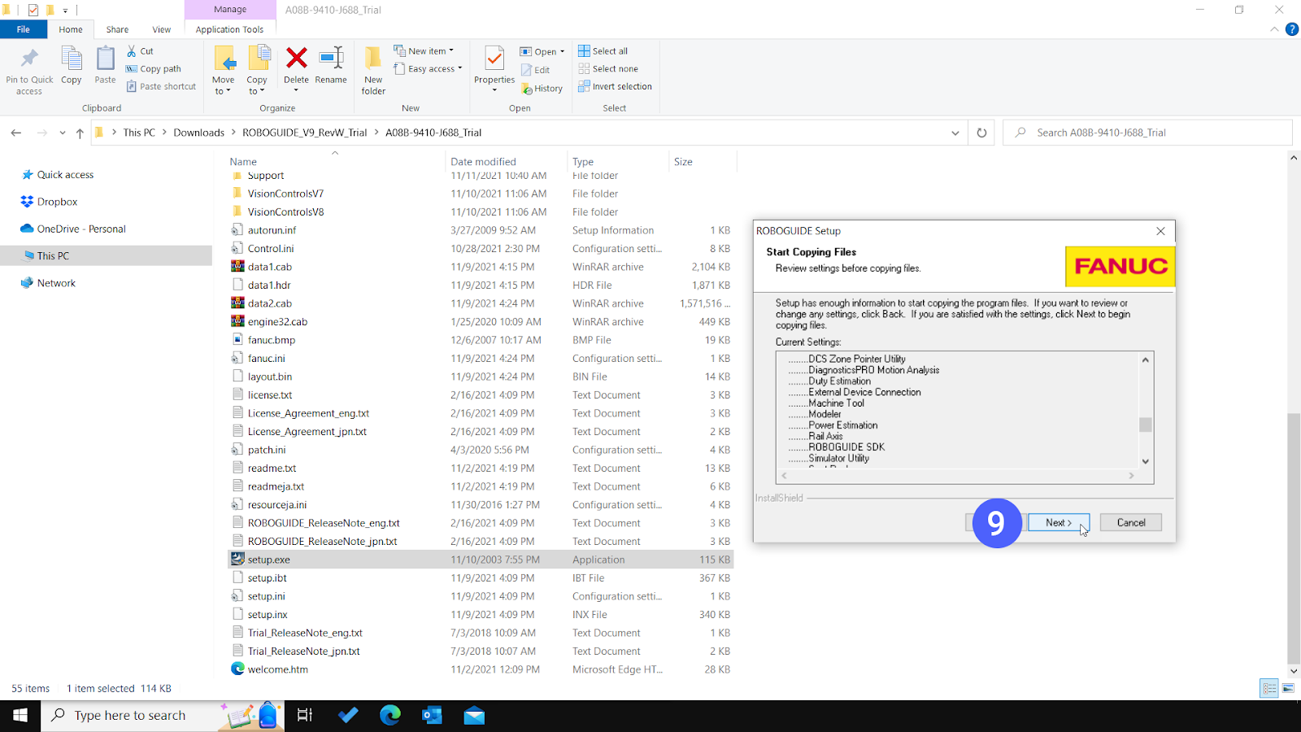
Task: Open the View ribbon tab
Action: [x=161, y=29]
